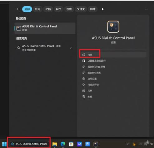Image resolution: width=154 pixels, height=148 pixels.
Task: Open Microsoft Store from the taskbar
Action: coord(71,144)
